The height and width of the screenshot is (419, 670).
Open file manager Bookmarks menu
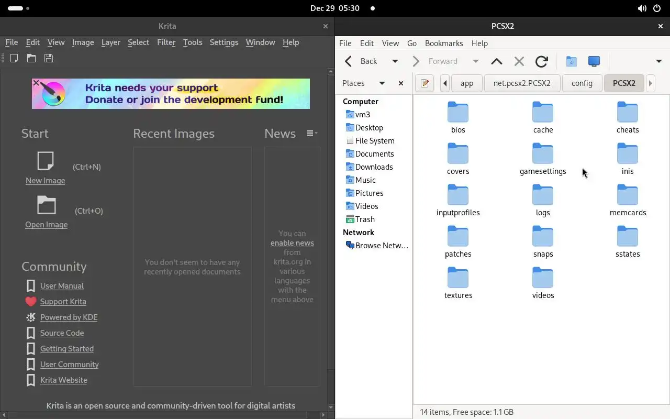click(x=444, y=43)
